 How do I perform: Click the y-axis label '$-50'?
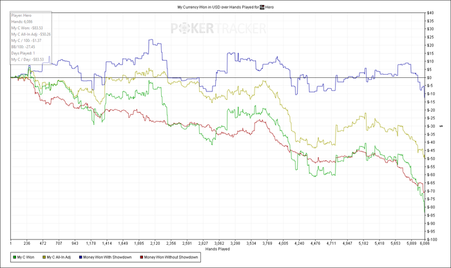pyautogui.click(x=431, y=158)
